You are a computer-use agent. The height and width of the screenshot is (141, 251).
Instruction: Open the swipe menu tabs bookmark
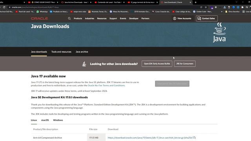click(78, 11)
